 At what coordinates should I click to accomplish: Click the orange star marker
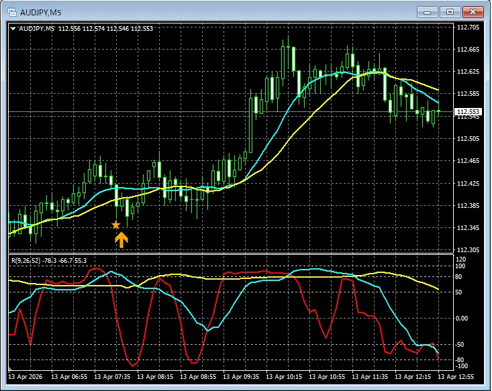point(115,225)
